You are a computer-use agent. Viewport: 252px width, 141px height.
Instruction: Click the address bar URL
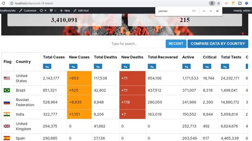click(34, 3)
